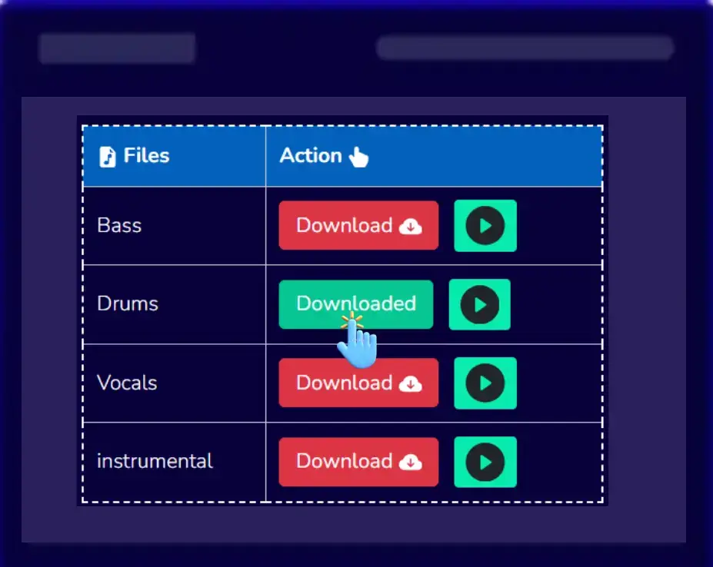The height and width of the screenshot is (567, 713).
Task: Click the cloud icon on Vocals' Download button
Action: tap(411, 383)
